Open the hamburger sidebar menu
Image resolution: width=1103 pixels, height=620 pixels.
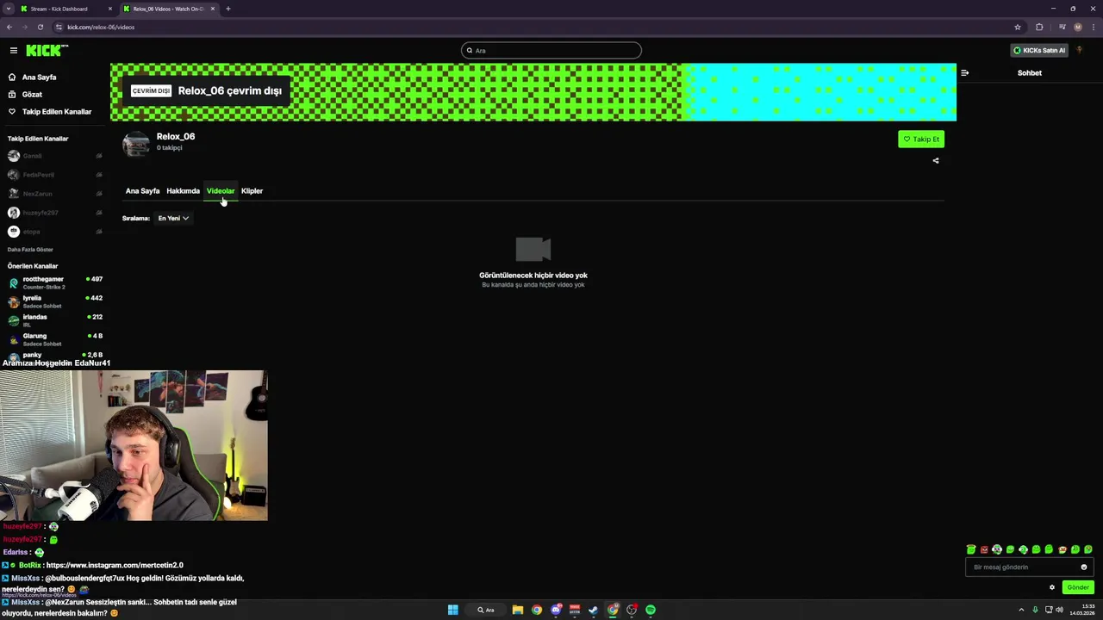coord(14,51)
